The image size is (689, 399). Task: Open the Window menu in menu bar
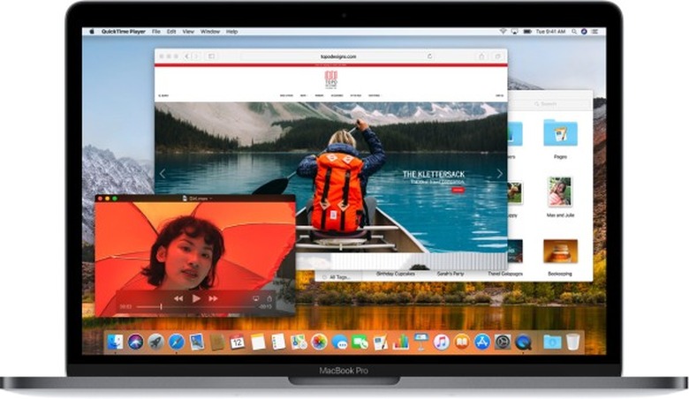(210, 32)
